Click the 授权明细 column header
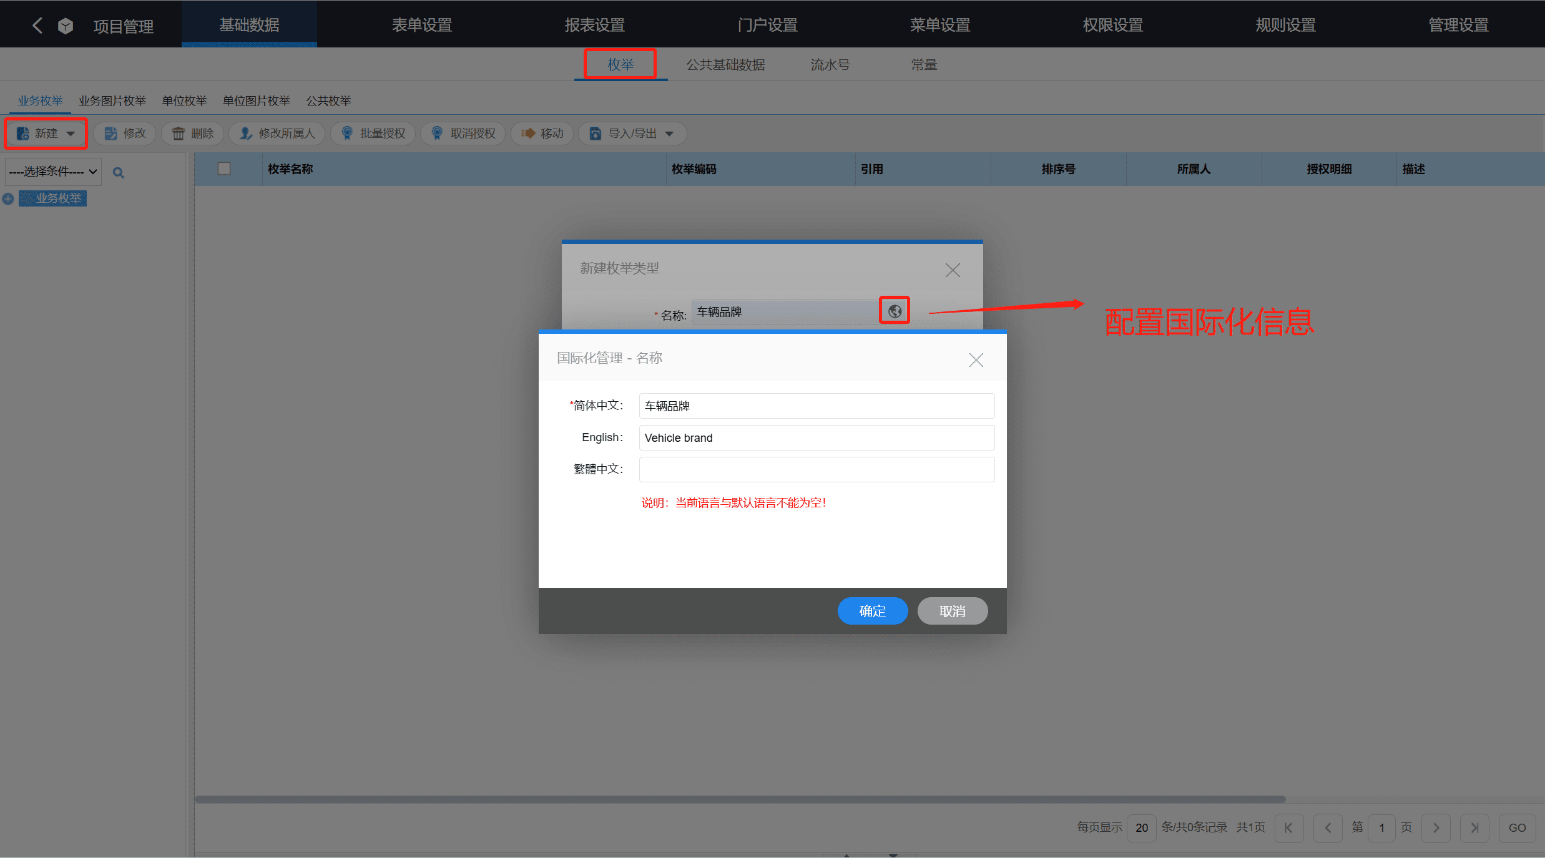Image resolution: width=1545 pixels, height=858 pixels. point(1329,169)
